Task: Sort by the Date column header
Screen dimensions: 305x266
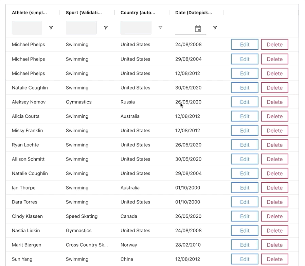Action: click(x=194, y=13)
